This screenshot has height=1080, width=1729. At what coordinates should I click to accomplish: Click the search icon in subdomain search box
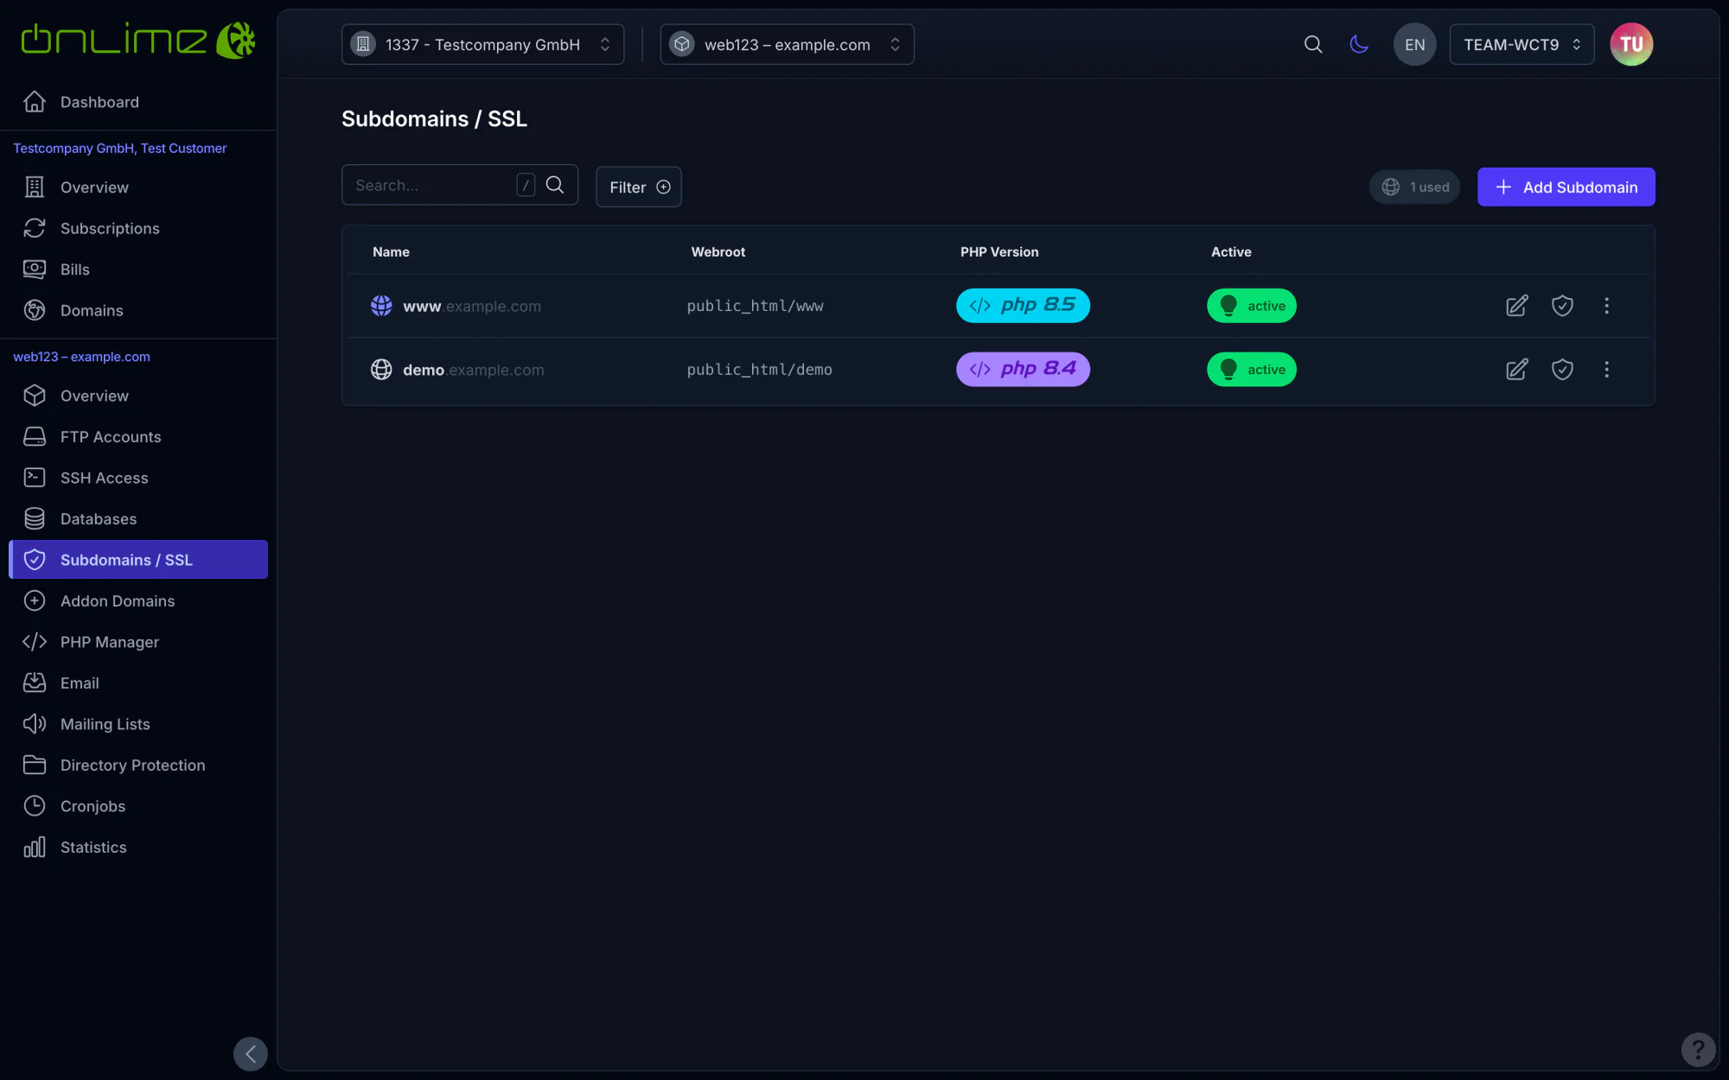tap(555, 185)
